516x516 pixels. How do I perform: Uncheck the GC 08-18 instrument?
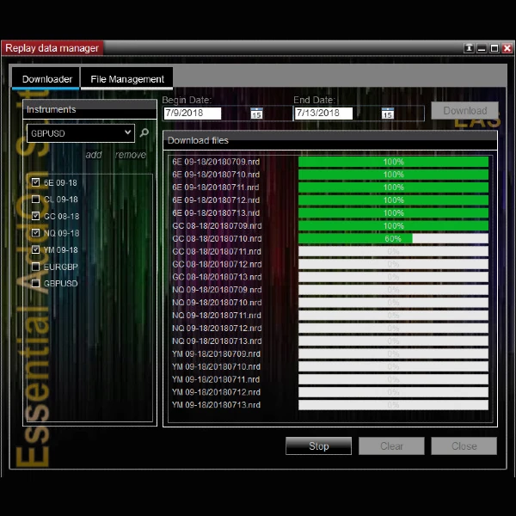coord(35,216)
